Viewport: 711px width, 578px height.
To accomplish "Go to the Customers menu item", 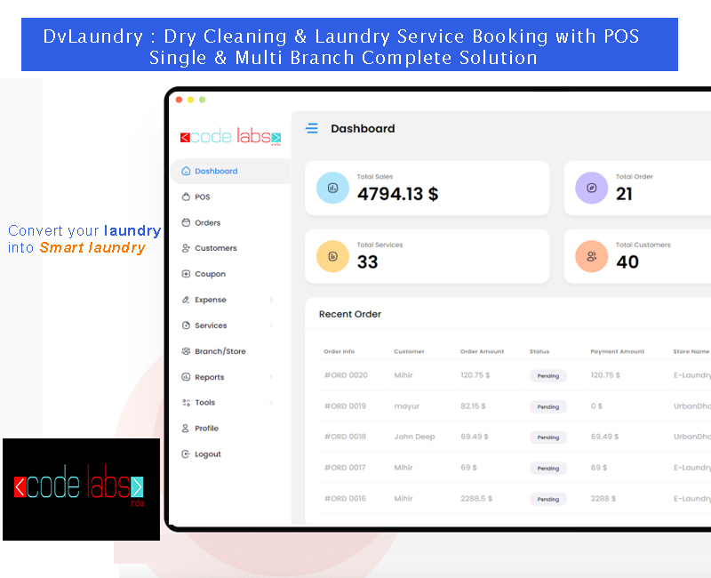I will tap(215, 248).
